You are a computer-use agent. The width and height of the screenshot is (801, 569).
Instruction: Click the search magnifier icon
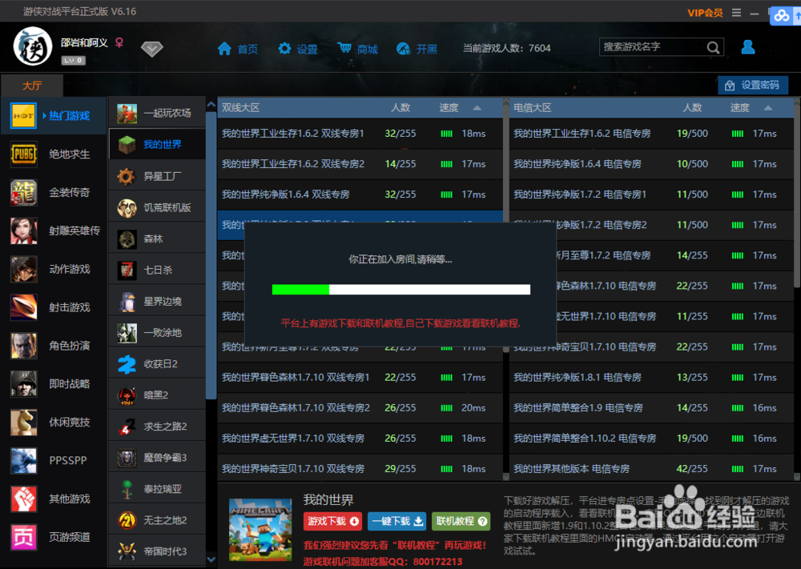[x=713, y=47]
